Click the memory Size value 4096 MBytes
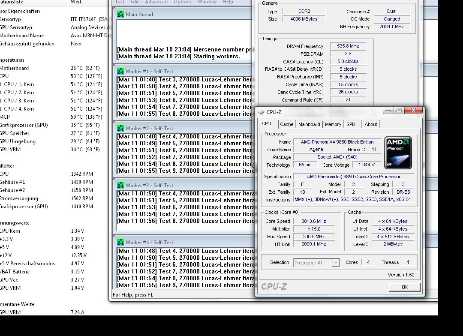The height and width of the screenshot is (336, 463). 304,19
